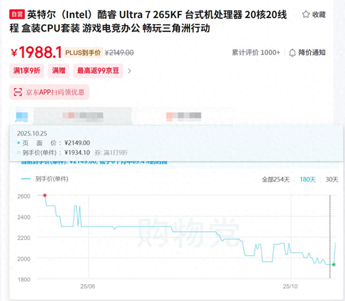Click the product title text

[148, 21]
